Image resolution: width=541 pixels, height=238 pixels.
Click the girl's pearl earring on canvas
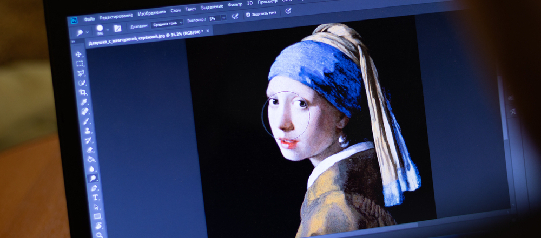343,141
